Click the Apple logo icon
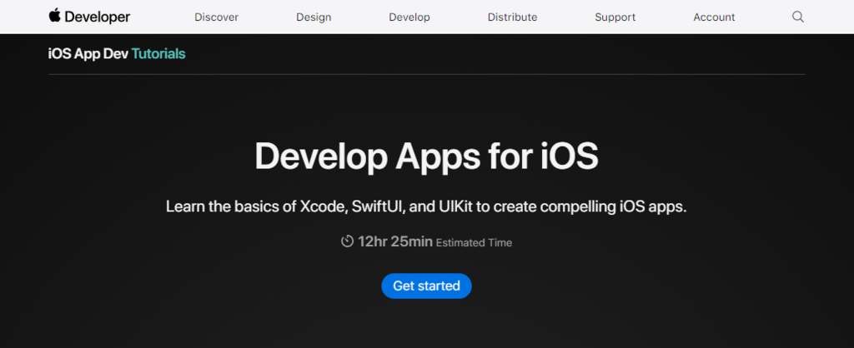The image size is (854, 348). click(x=55, y=16)
